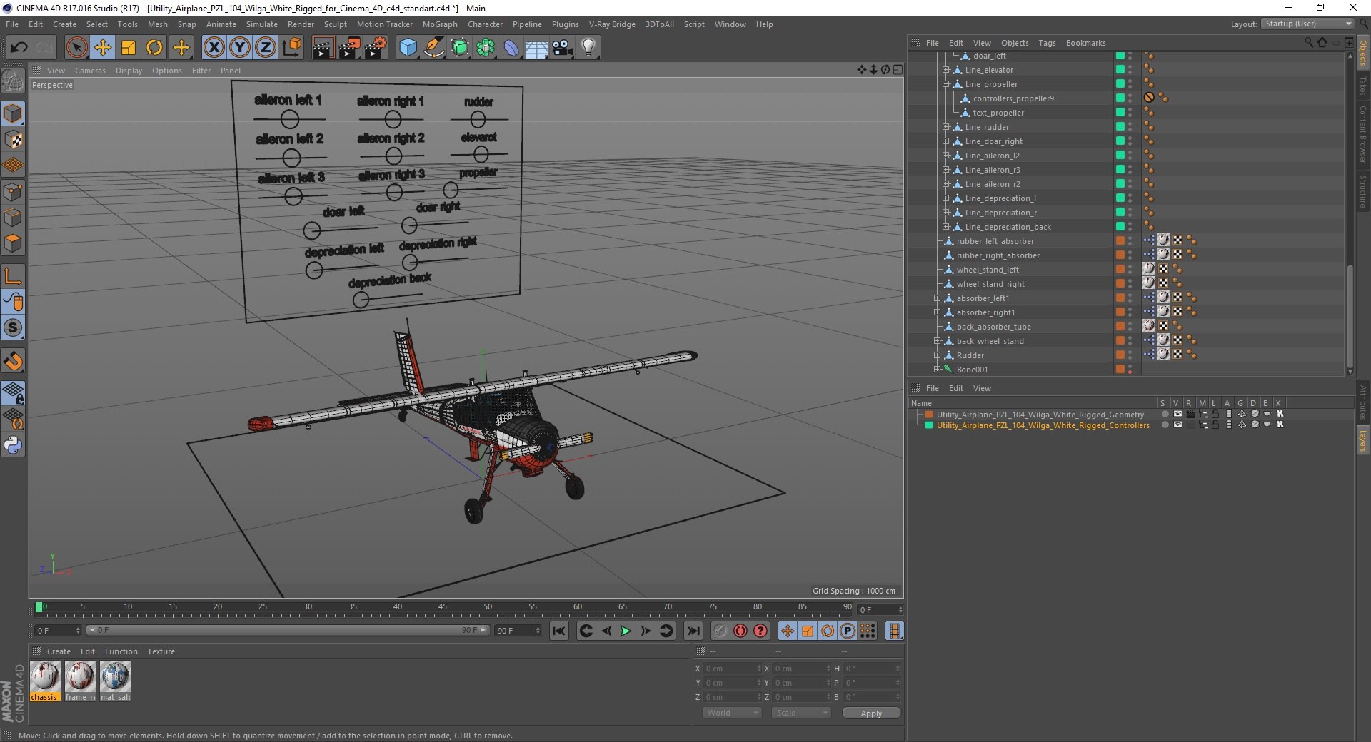Screen dimensions: 1371x742
Task: Open viewport Cameras menu
Action: coord(90,71)
